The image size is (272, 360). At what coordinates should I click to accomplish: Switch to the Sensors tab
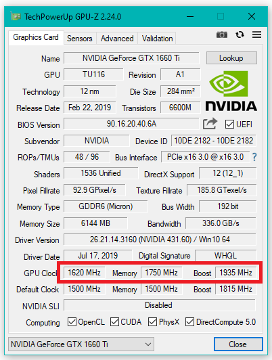[x=80, y=39]
